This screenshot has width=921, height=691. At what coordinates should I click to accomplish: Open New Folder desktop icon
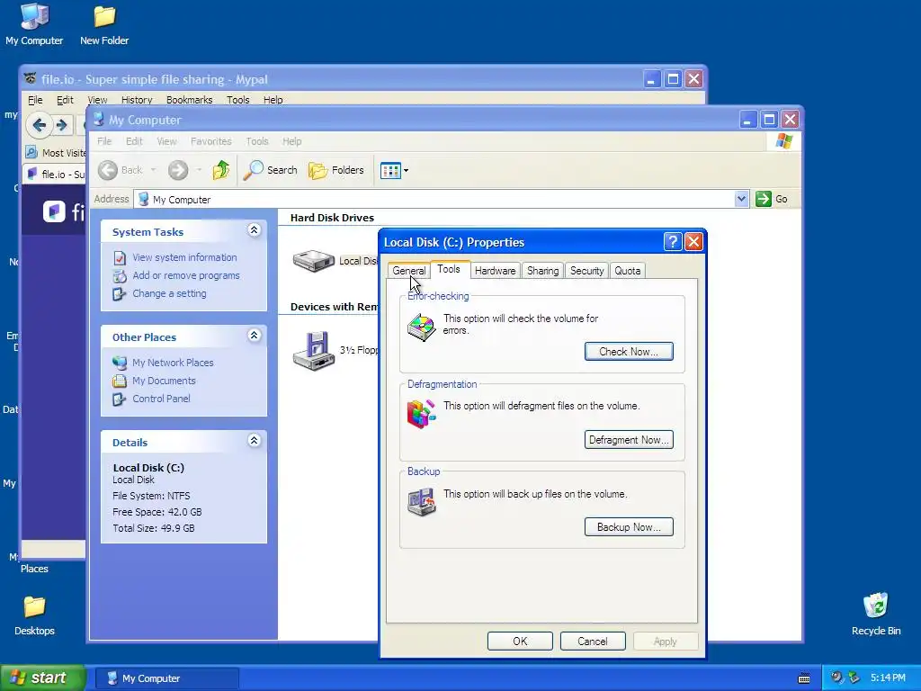point(104,24)
